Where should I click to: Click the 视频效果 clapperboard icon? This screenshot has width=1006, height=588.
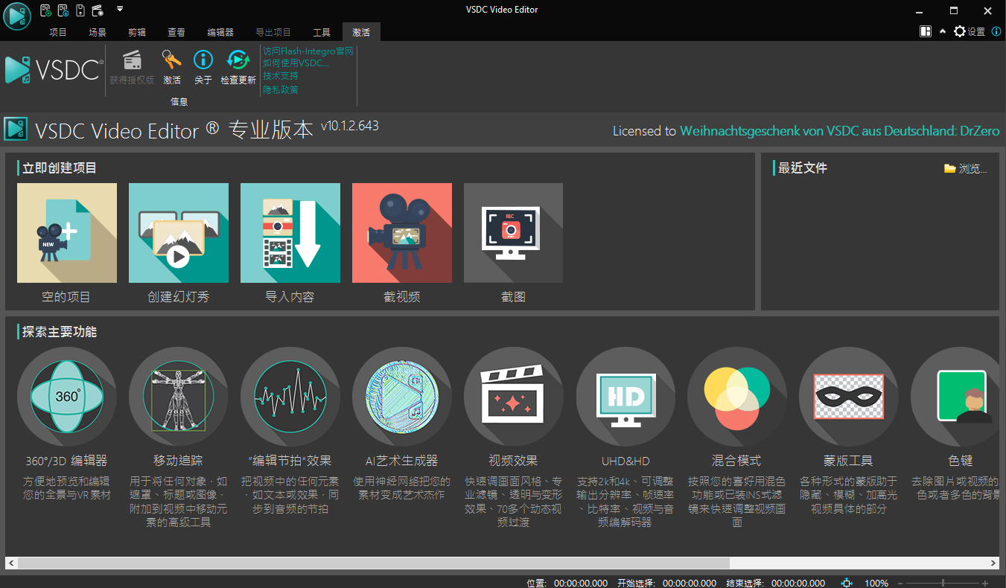point(514,397)
